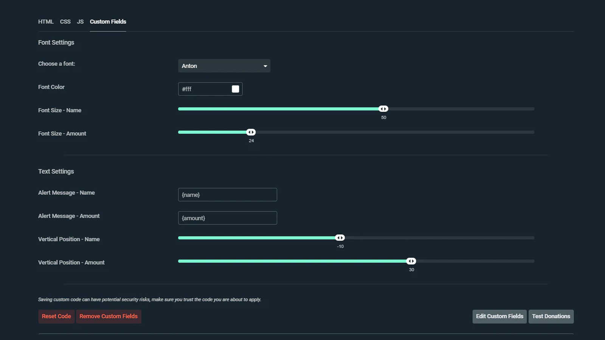Image resolution: width=605 pixels, height=340 pixels.
Task: Open the font selection dropdown
Action: [224, 65]
